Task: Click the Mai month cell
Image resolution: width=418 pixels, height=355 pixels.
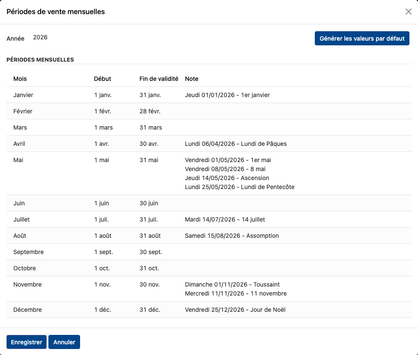Action: (18, 160)
